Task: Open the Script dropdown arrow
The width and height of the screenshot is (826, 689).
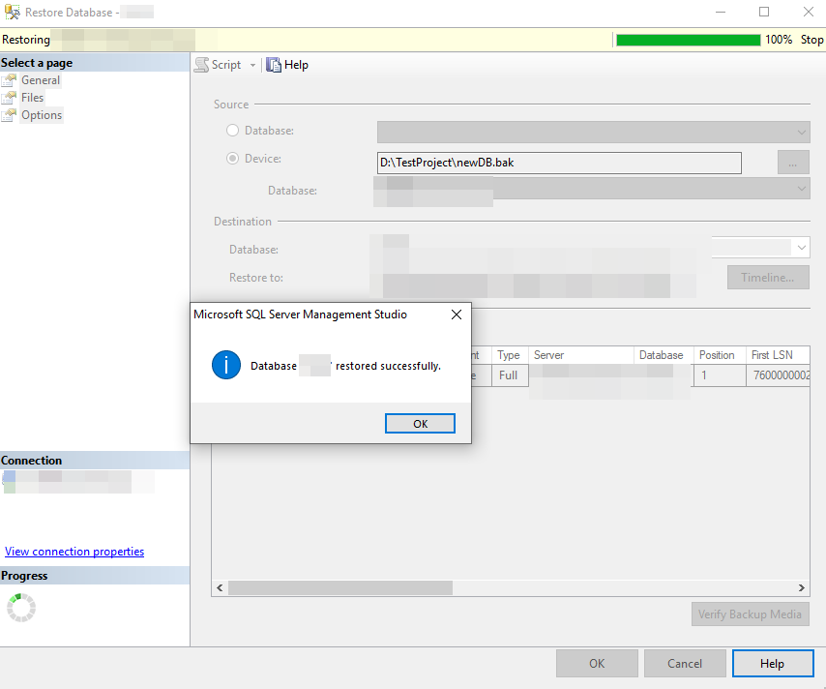Action: click(x=252, y=66)
